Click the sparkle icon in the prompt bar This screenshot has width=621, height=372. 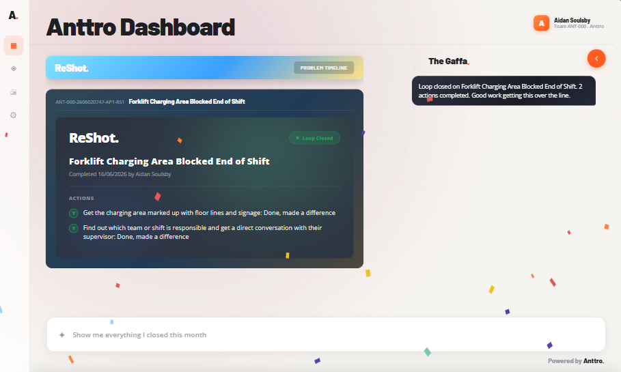(61, 334)
